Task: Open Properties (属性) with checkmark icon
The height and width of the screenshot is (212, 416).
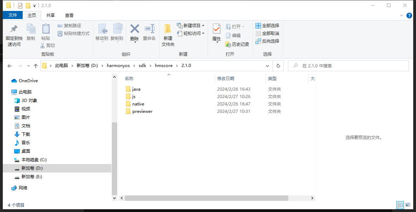Action: click(x=216, y=33)
